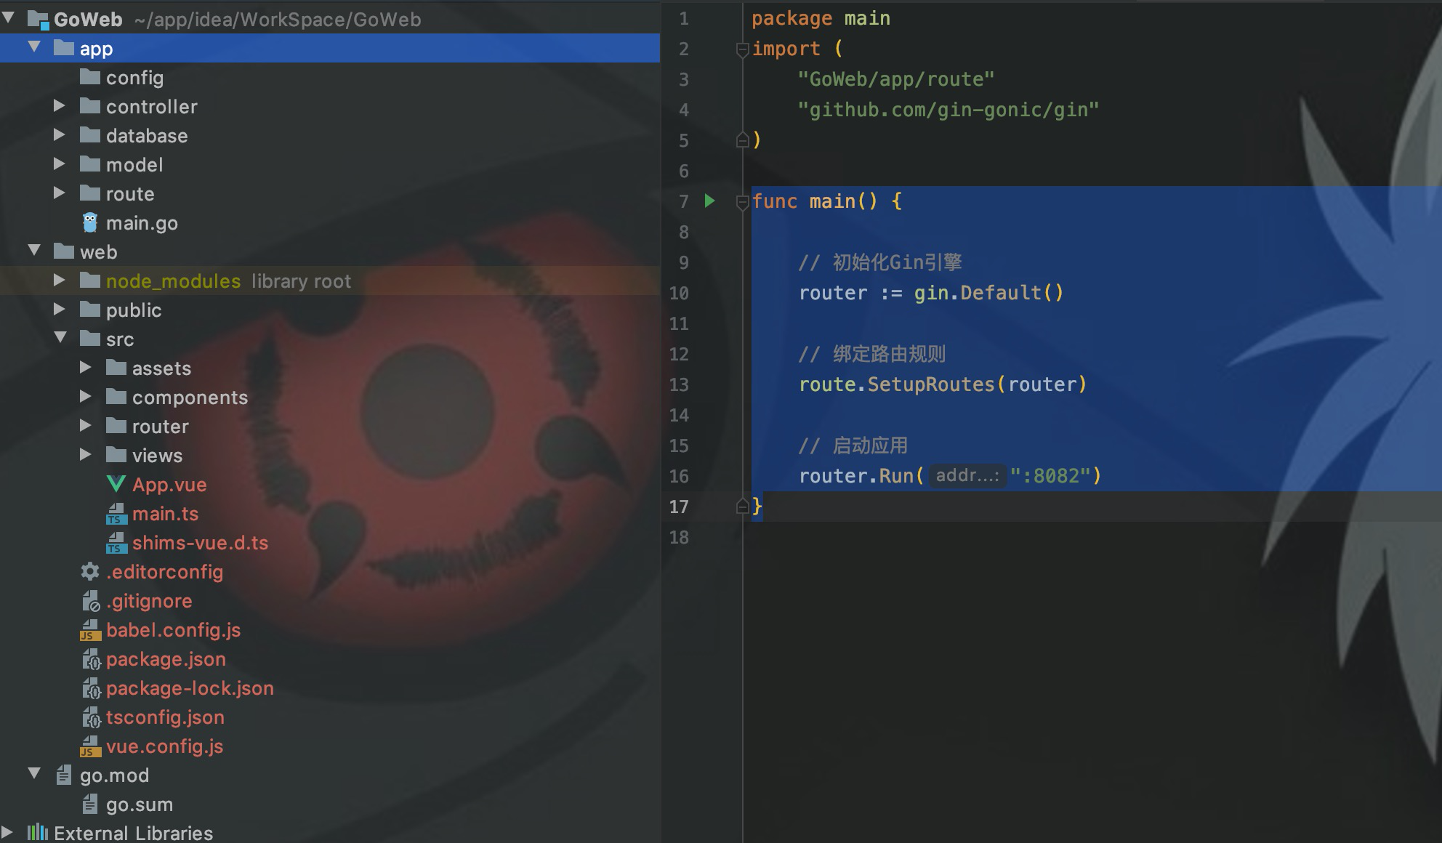Click the TypeScript file icon of main.ts

(116, 515)
